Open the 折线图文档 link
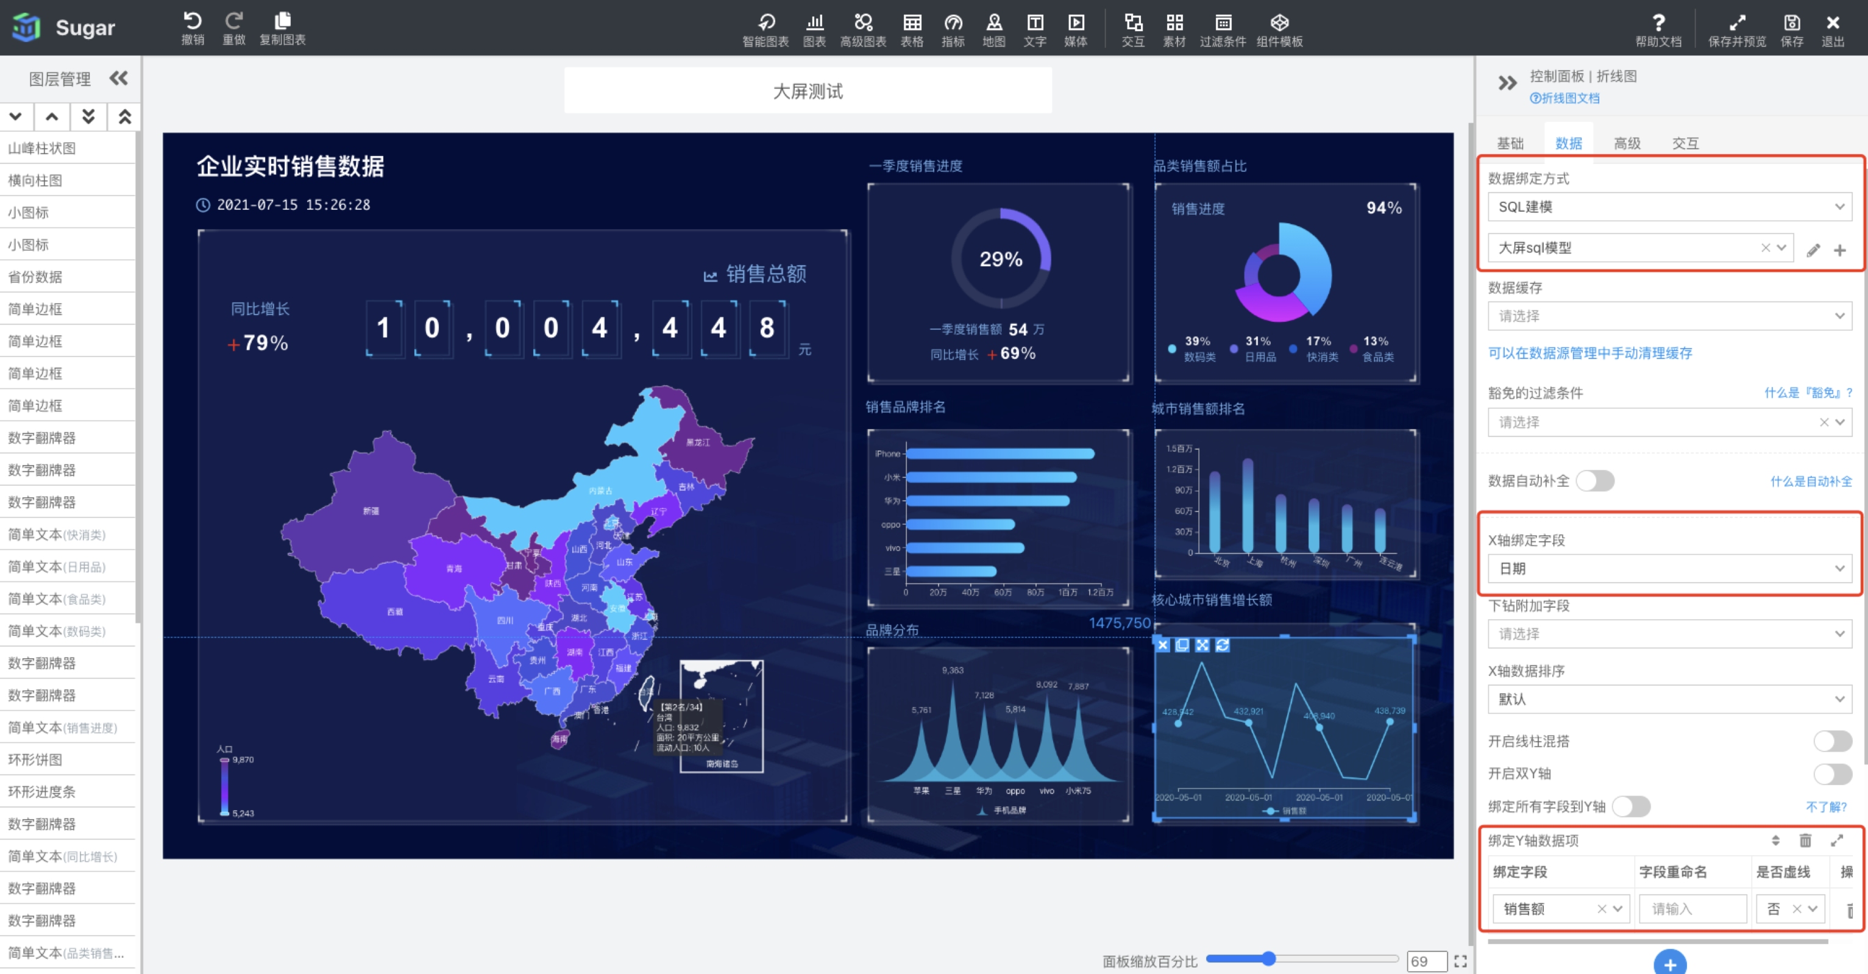This screenshot has height=974, width=1868. (1565, 98)
